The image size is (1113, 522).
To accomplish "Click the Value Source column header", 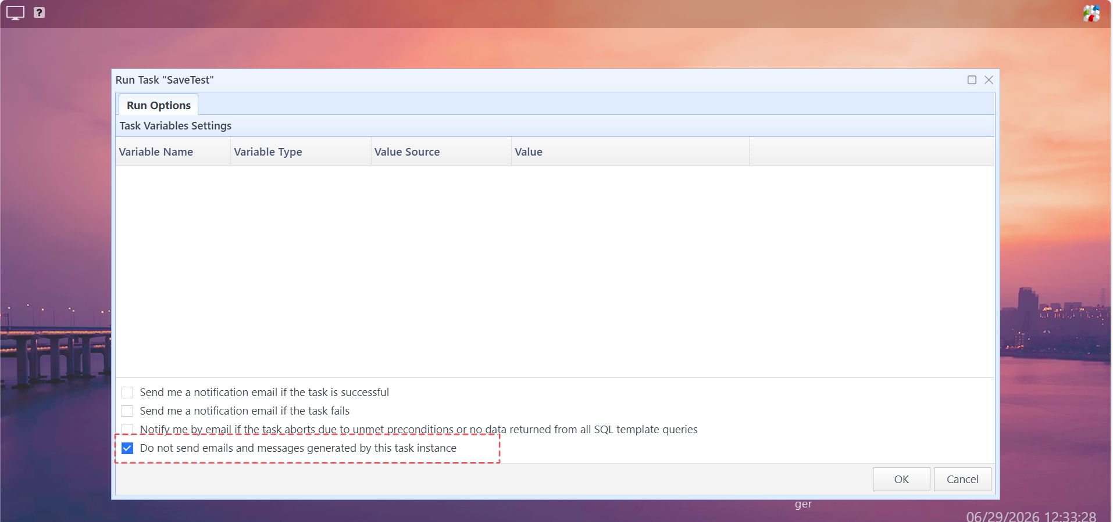I will [441, 152].
